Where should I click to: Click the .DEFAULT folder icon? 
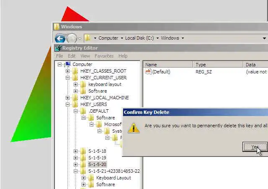[x=83, y=111]
